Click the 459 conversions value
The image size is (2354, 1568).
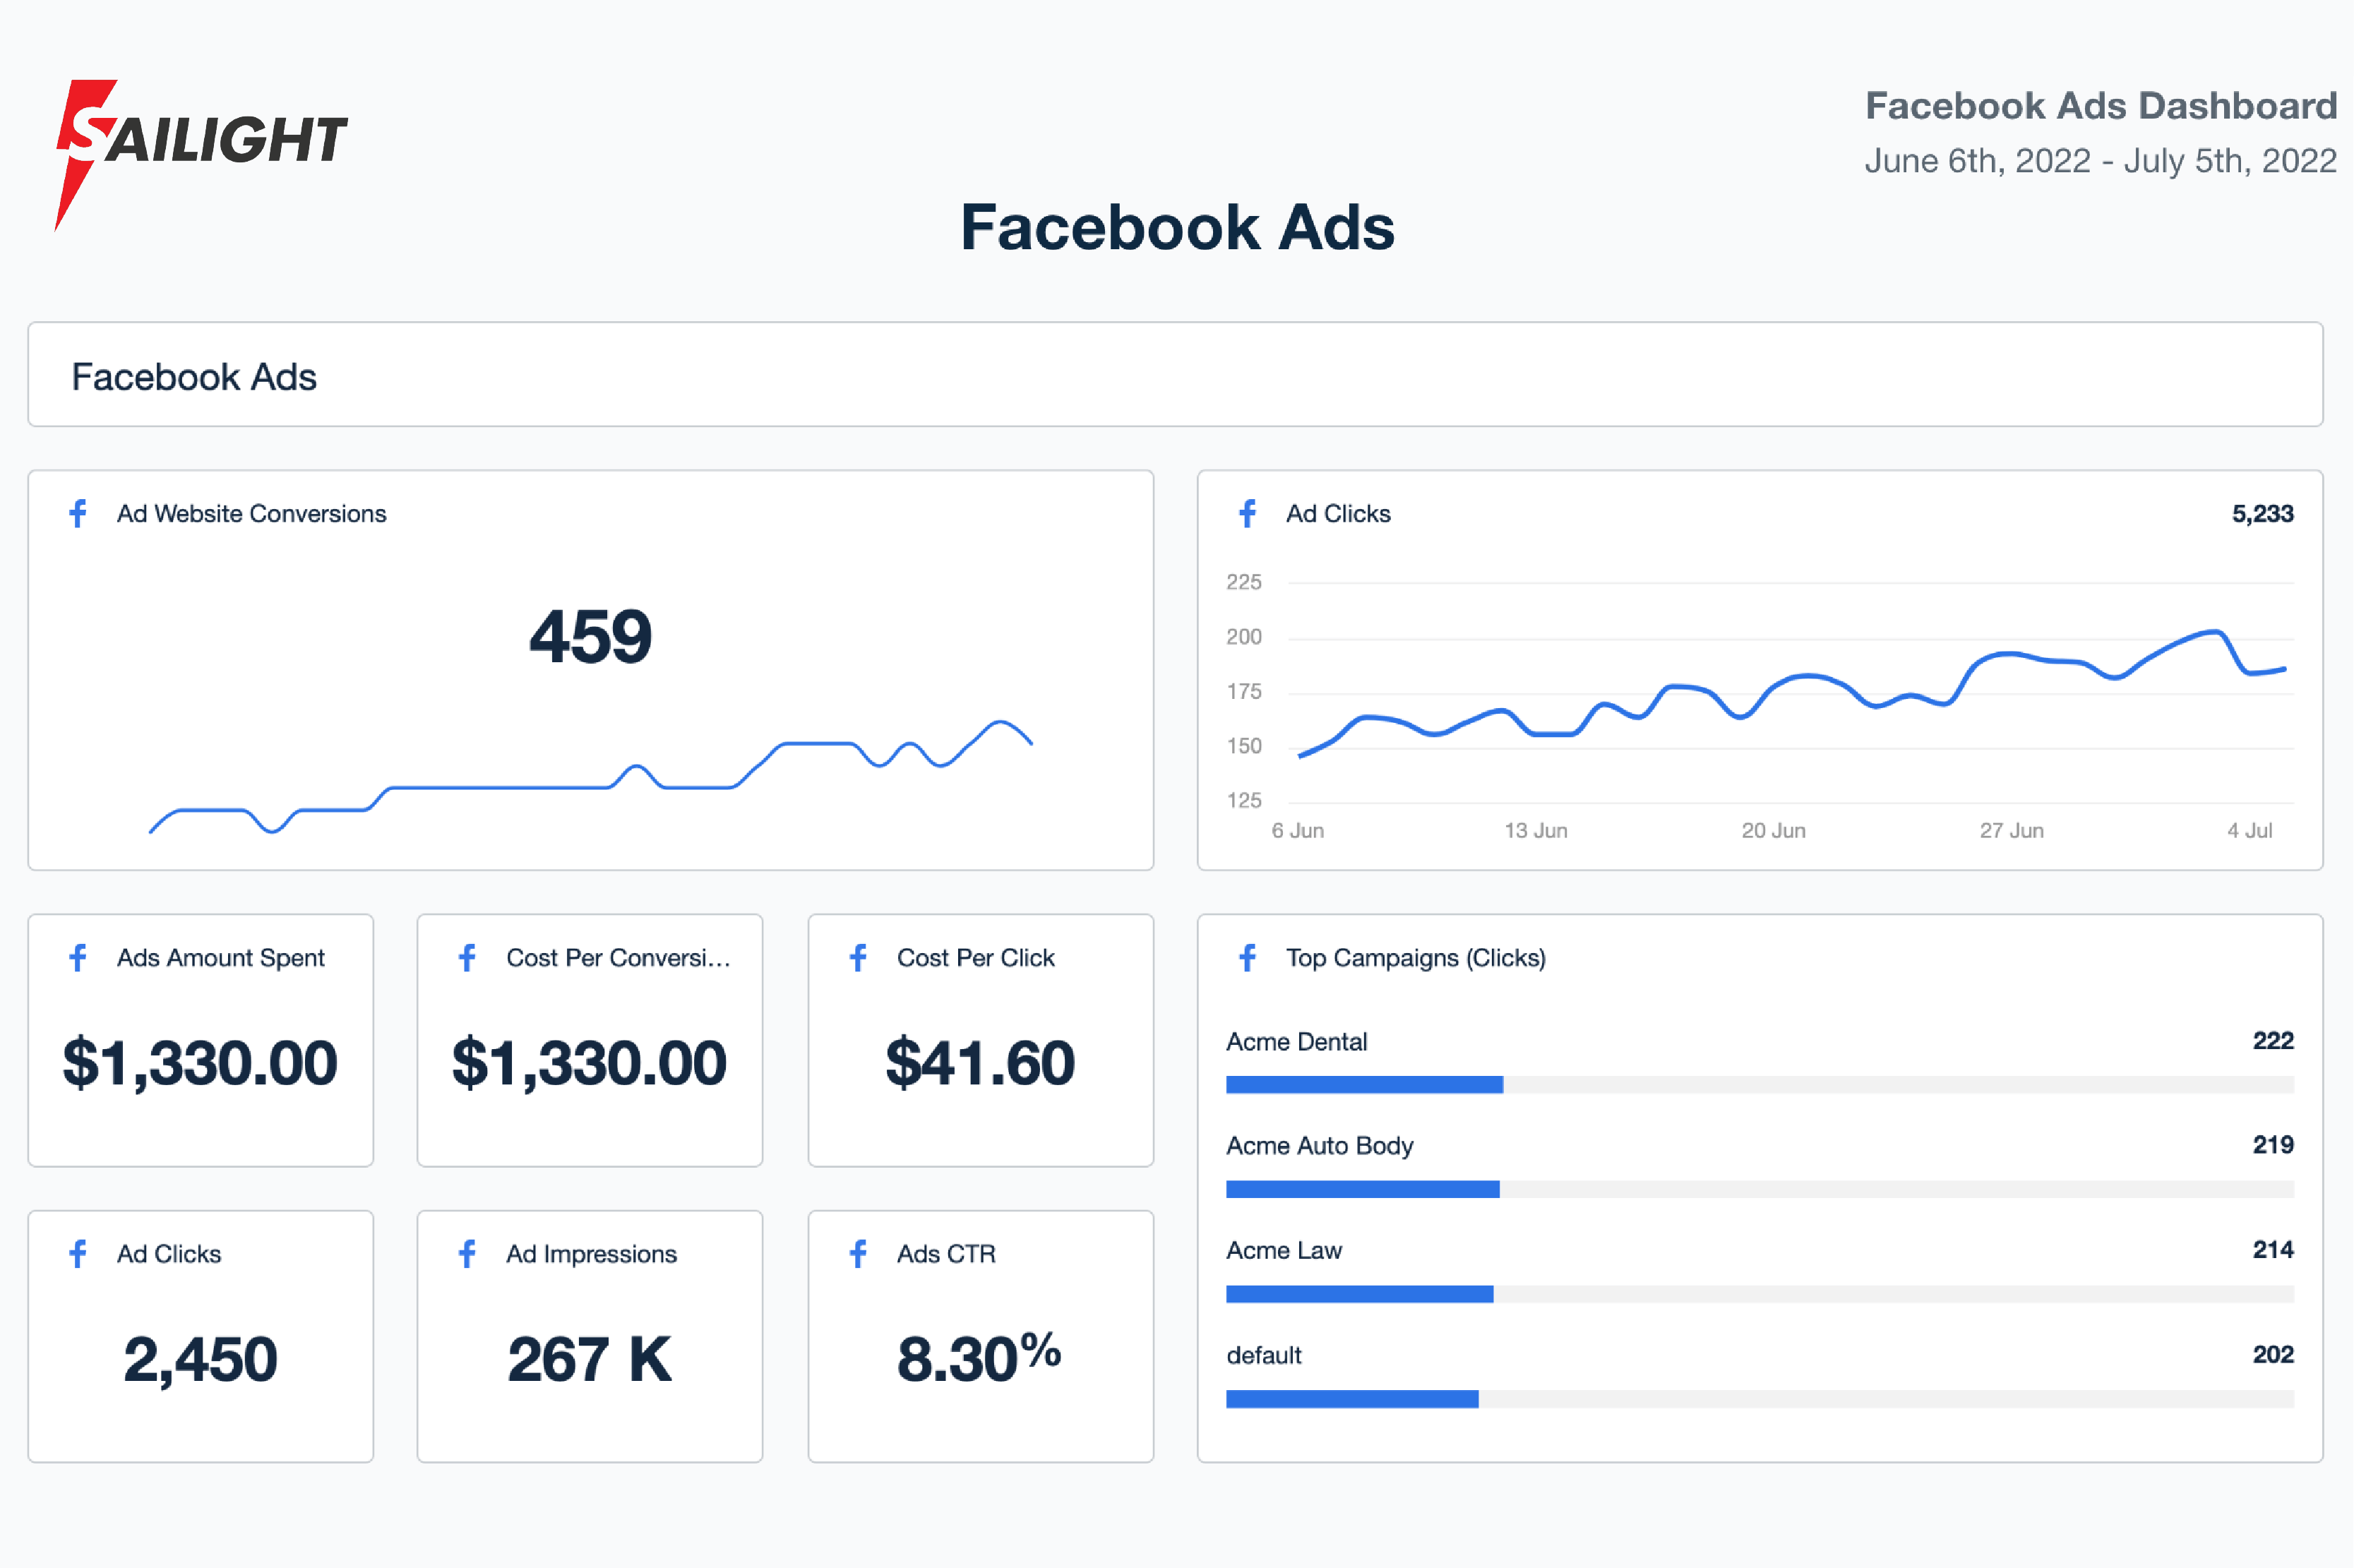click(x=591, y=636)
